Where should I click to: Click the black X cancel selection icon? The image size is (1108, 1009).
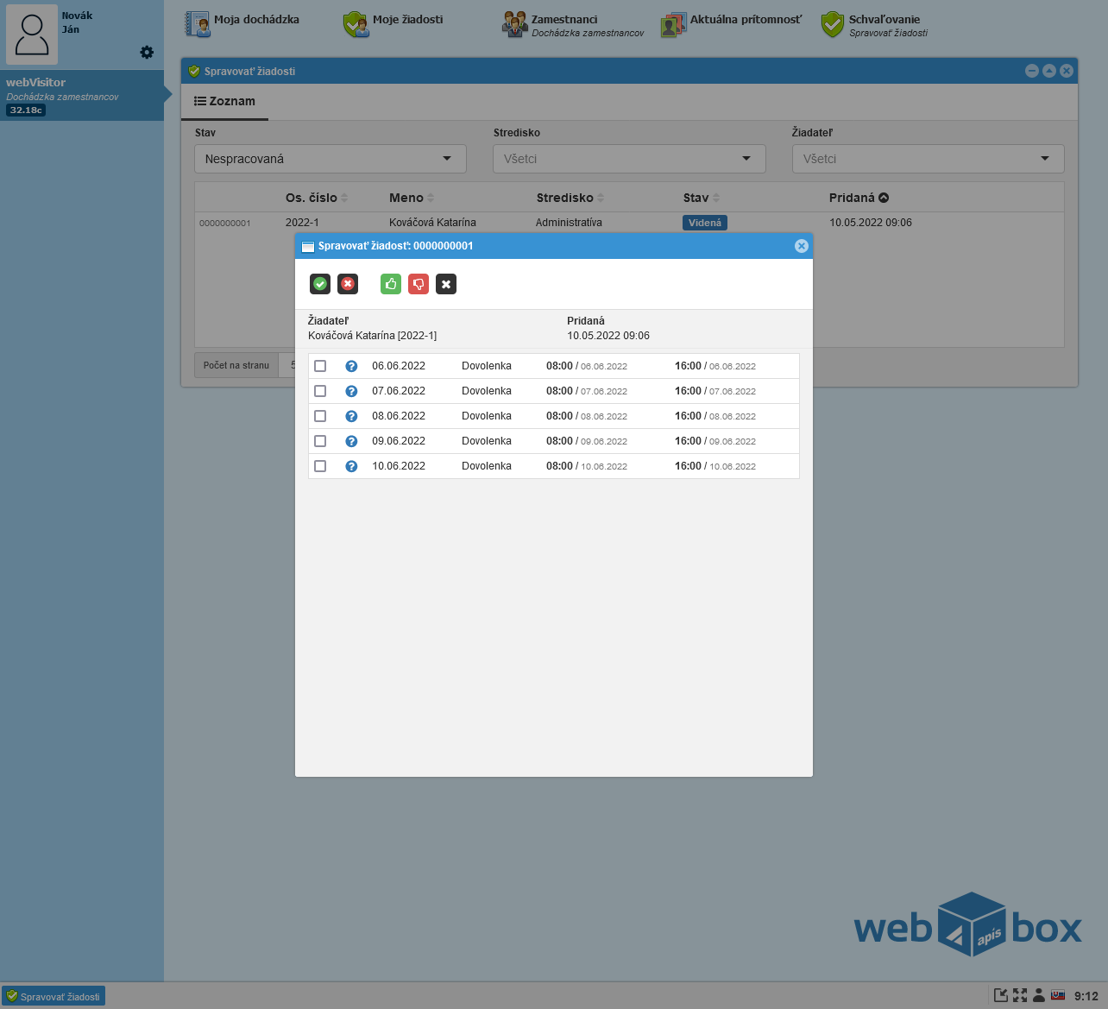point(446,284)
